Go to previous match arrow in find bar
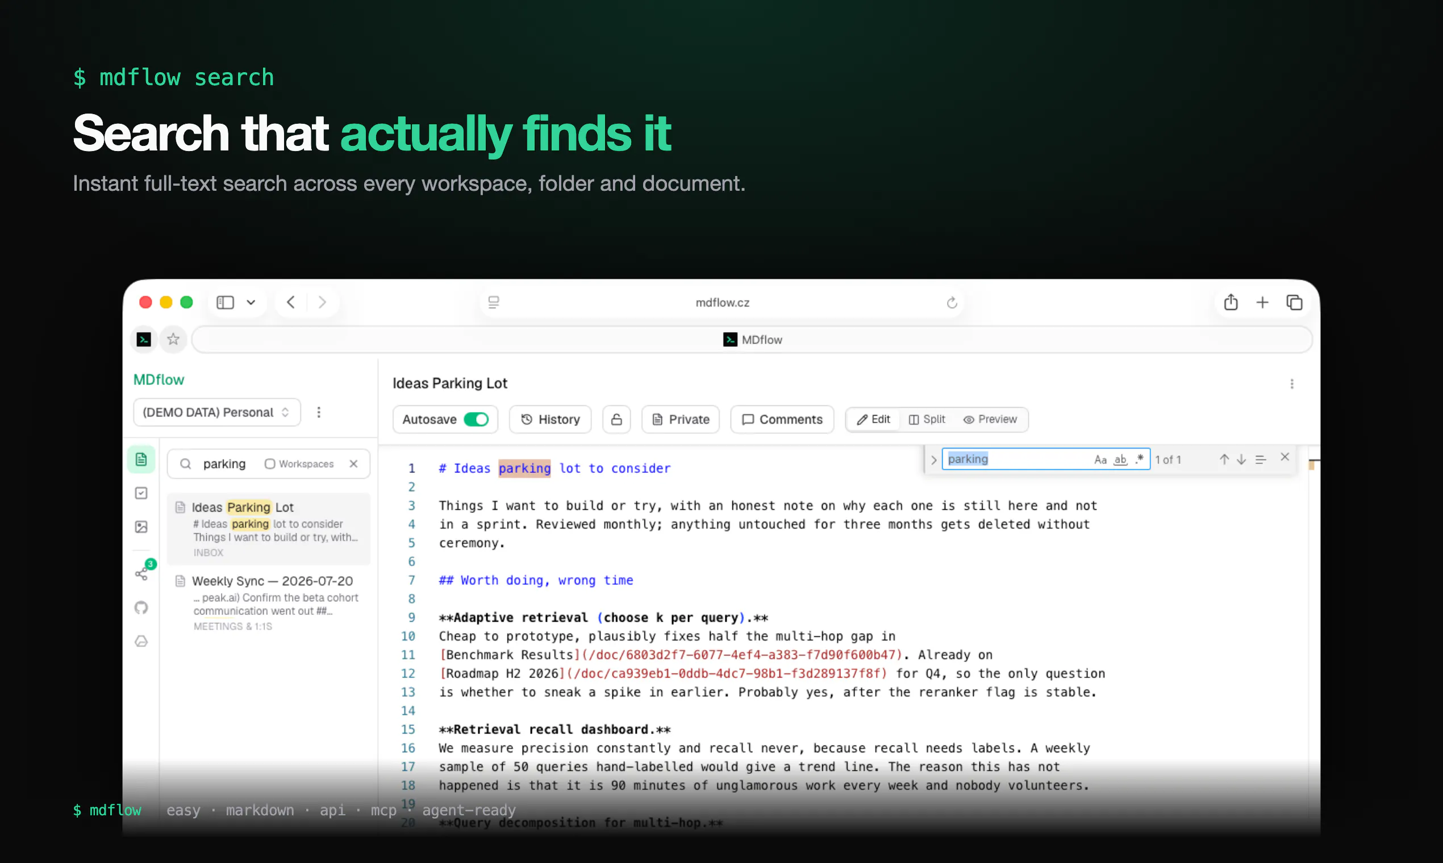 (1224, 459)
